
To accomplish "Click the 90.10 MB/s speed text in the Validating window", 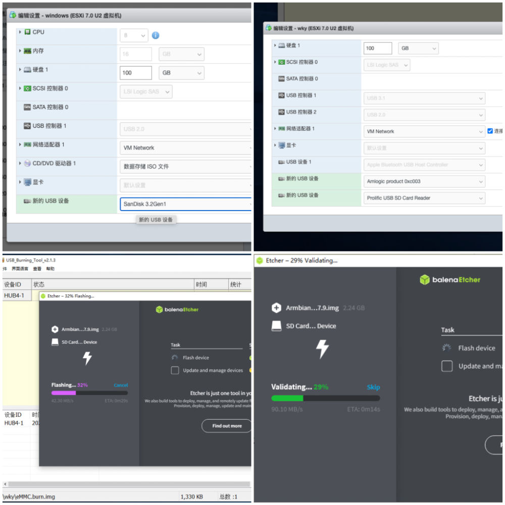I will coord(287,410).
